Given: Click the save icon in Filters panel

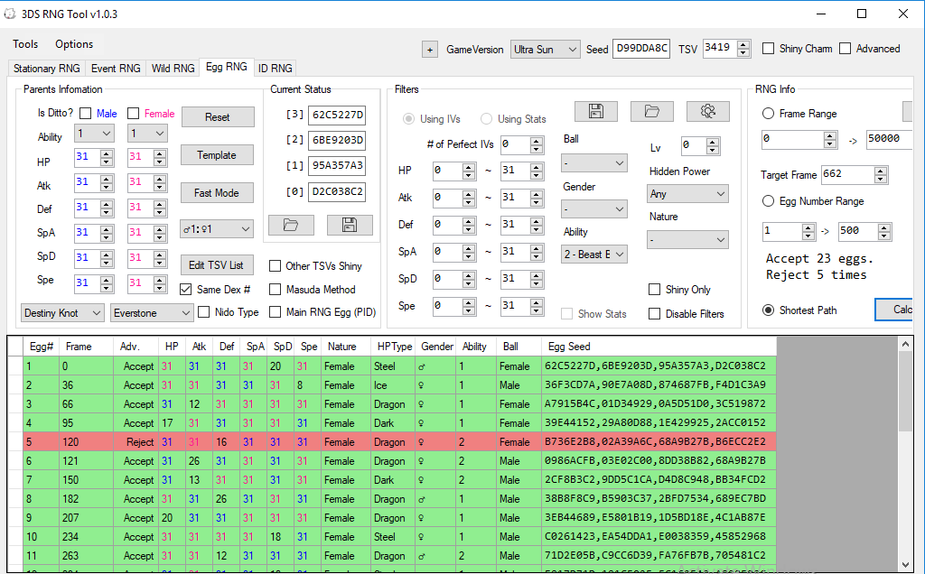Looking at the screenshot, I should pyautogui.click(x=595, y=111).
